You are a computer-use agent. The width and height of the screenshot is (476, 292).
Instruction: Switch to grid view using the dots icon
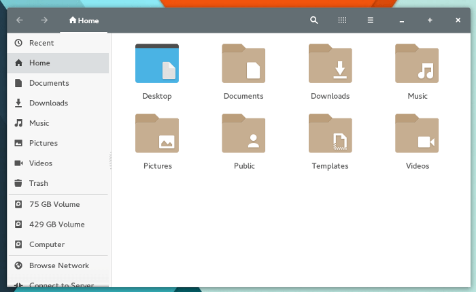pos(342,20)
